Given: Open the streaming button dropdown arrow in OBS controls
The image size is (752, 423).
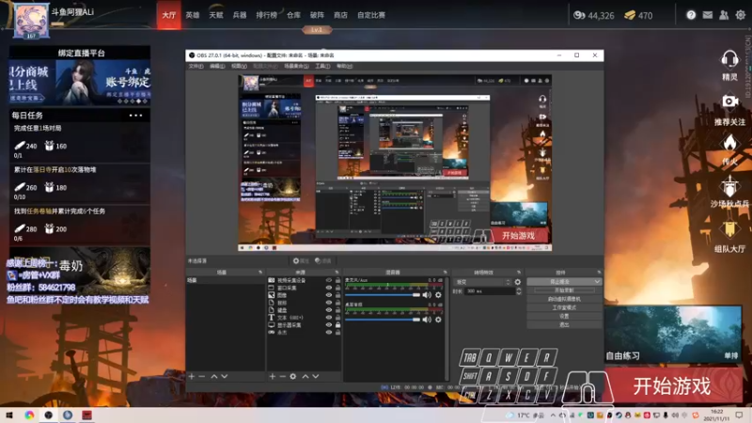Looking at the screenshot, I should click(x=597, y=281).
